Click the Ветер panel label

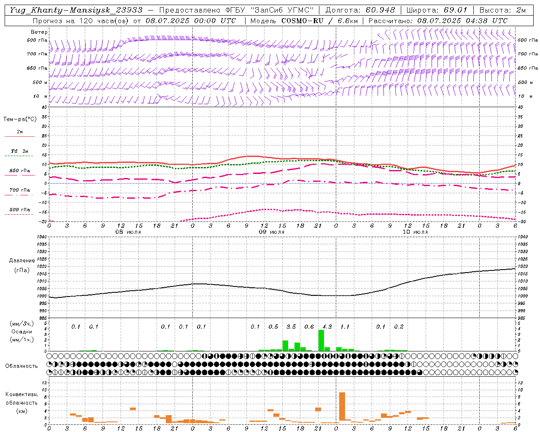pyautogui.click(x=39, y=32)
